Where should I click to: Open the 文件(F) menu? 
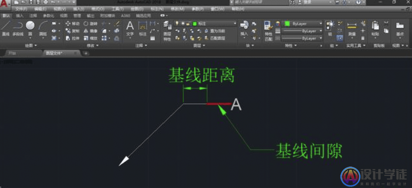21,9
